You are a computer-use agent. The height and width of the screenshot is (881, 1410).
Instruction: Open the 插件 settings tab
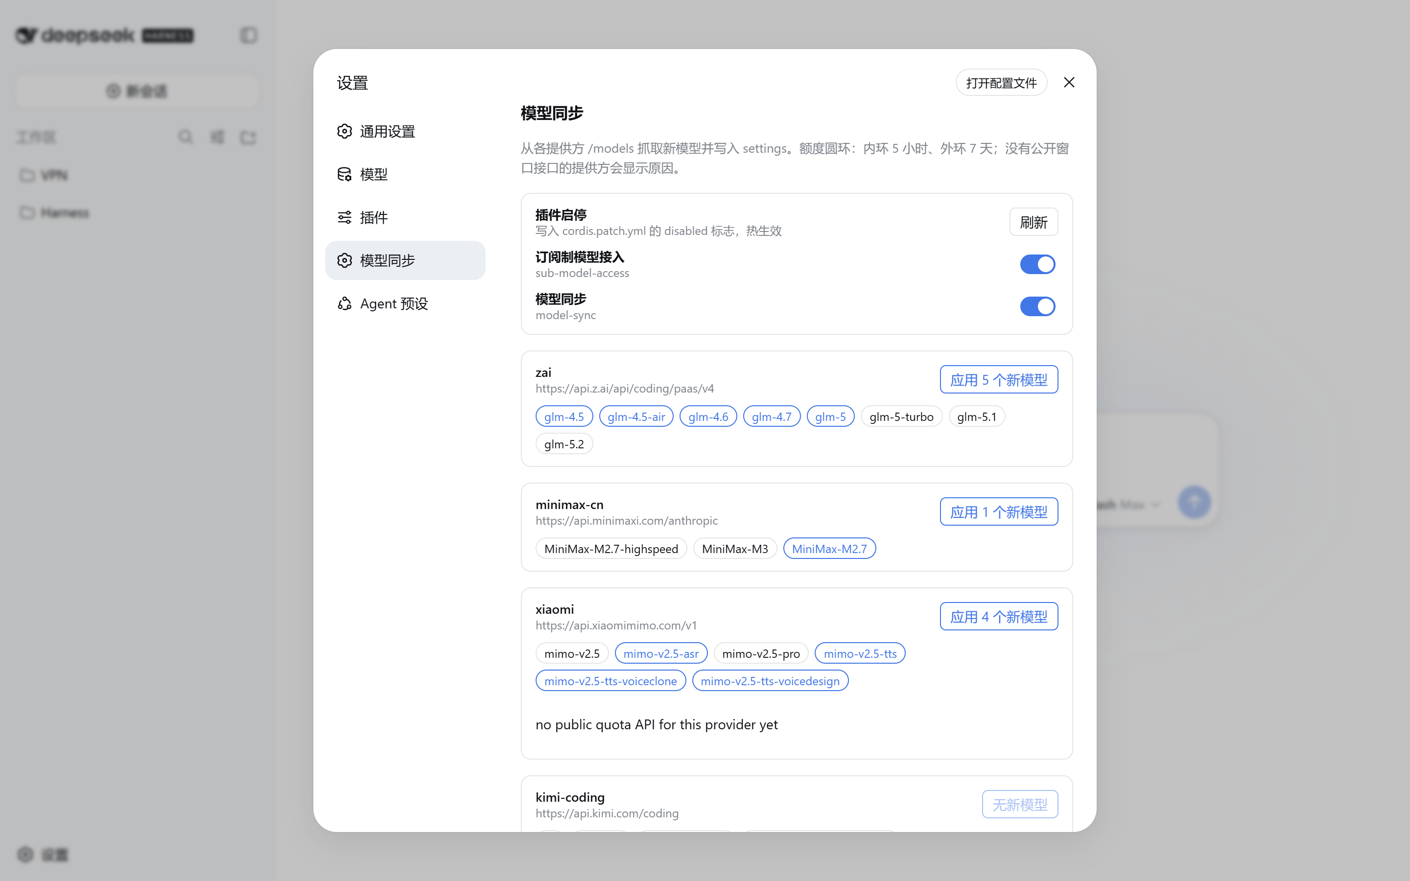point(405,217)
